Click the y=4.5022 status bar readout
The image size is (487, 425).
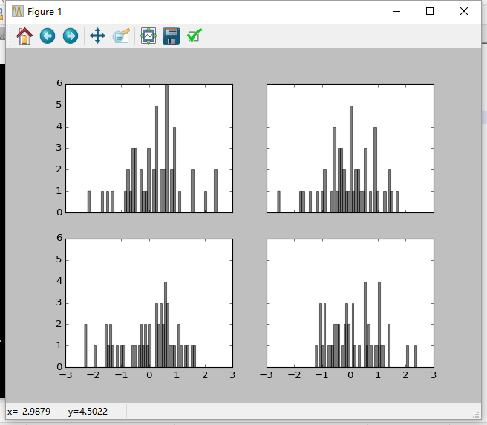tap(88, 412)
